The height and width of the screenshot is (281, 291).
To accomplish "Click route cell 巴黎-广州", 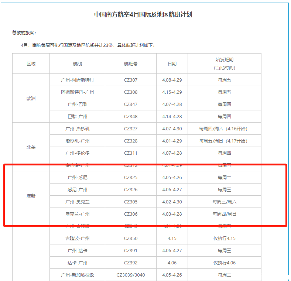I will 78,117.
